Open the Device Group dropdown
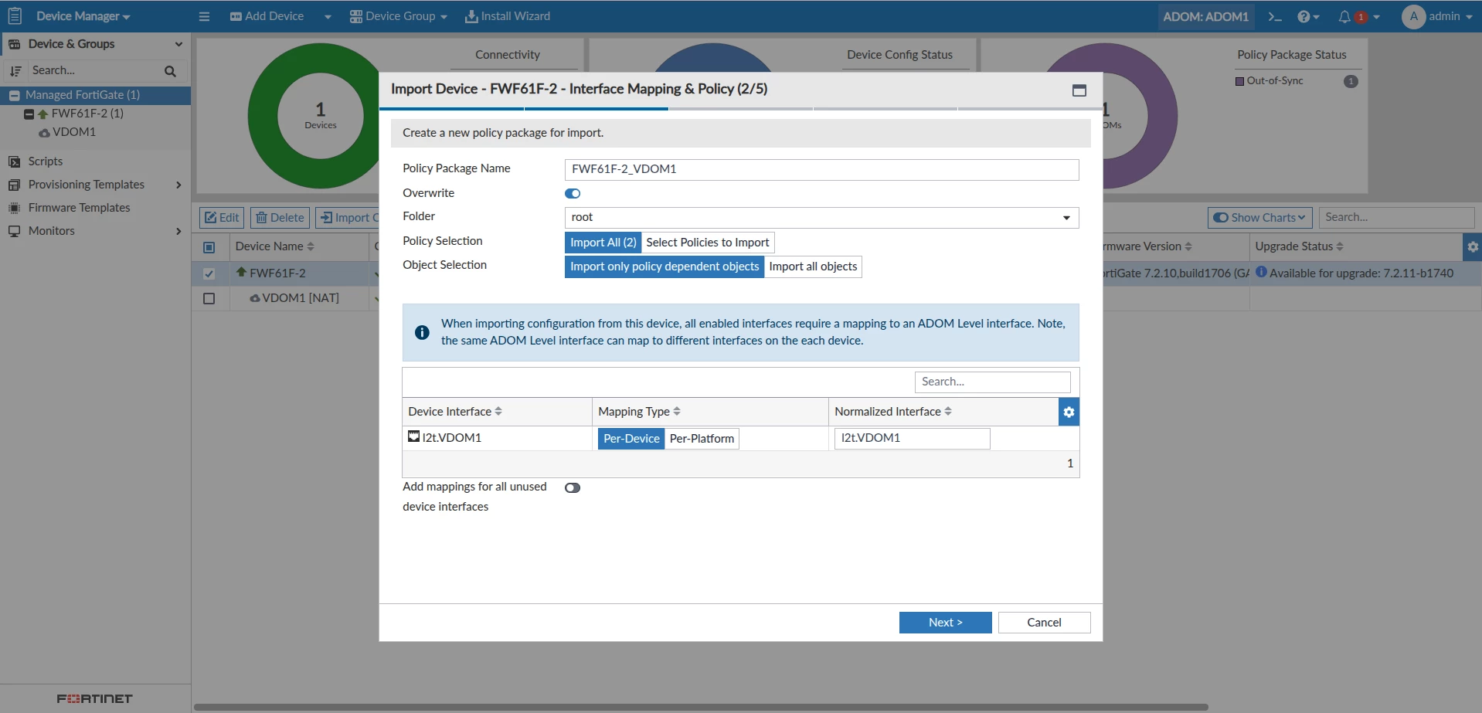Viewport: 1482px width, 713px height. [x=399, y=16]
